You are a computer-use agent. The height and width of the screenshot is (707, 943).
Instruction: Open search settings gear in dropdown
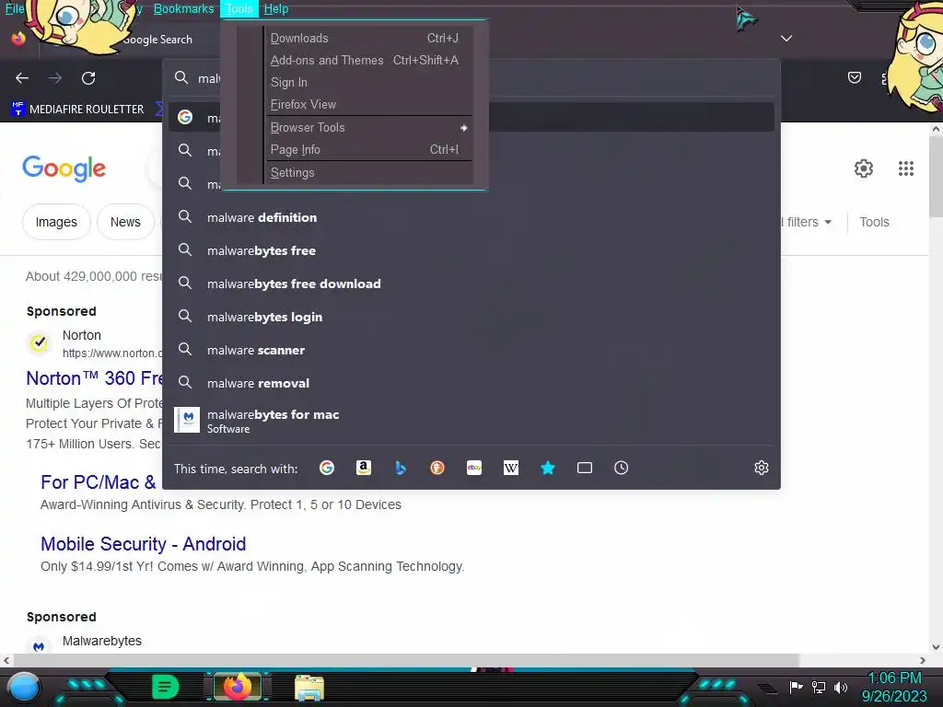tap(762, 468)
